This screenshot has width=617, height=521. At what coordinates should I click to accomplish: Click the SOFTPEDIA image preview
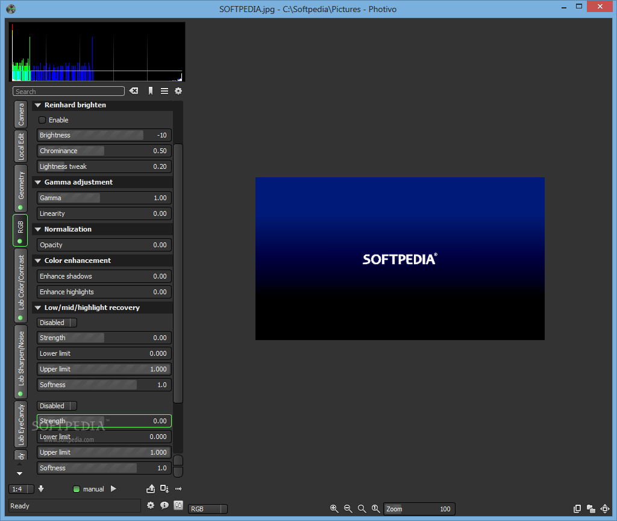[400, 258]
